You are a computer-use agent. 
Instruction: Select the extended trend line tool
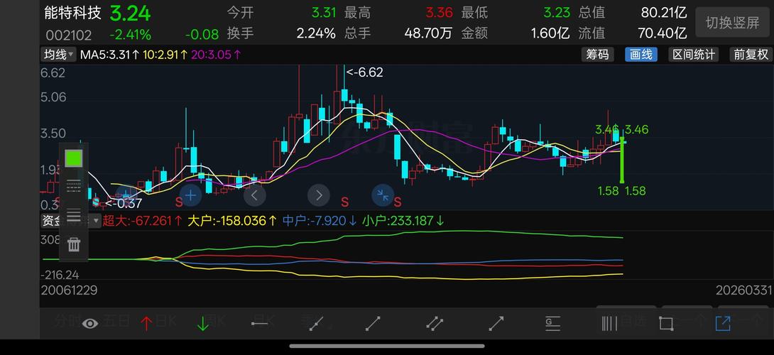click(316, 323)
